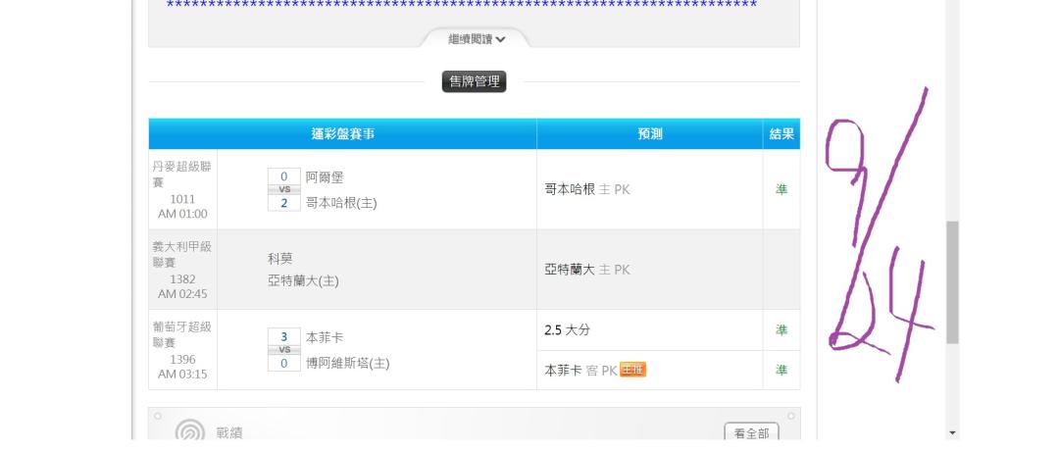Click 準 result for 2.5 大分
This screenshot has height=451, width=1059.
pos(782,330)
